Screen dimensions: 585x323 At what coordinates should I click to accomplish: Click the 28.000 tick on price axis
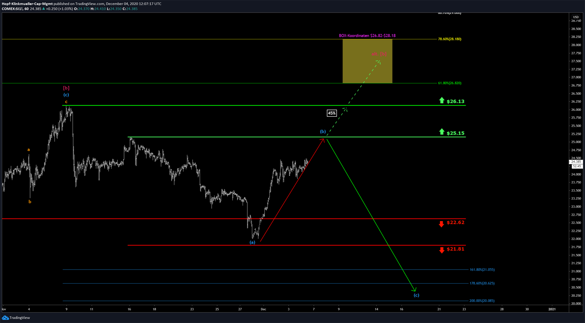click(x=576, y=45)
